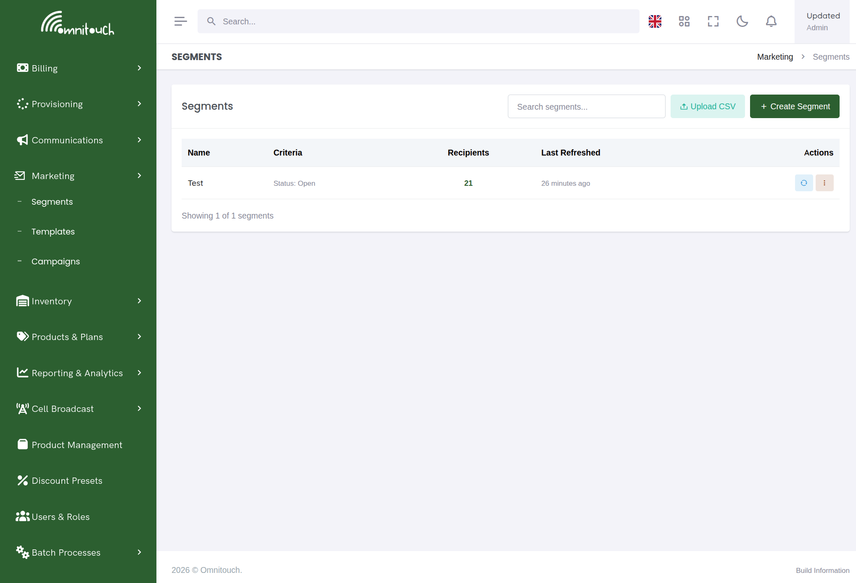Image resolution: width=856 pixels, height=583 pixels.
Task: Enter fullscreen mode via the fullscreen icon
Action: pos(713,21)
